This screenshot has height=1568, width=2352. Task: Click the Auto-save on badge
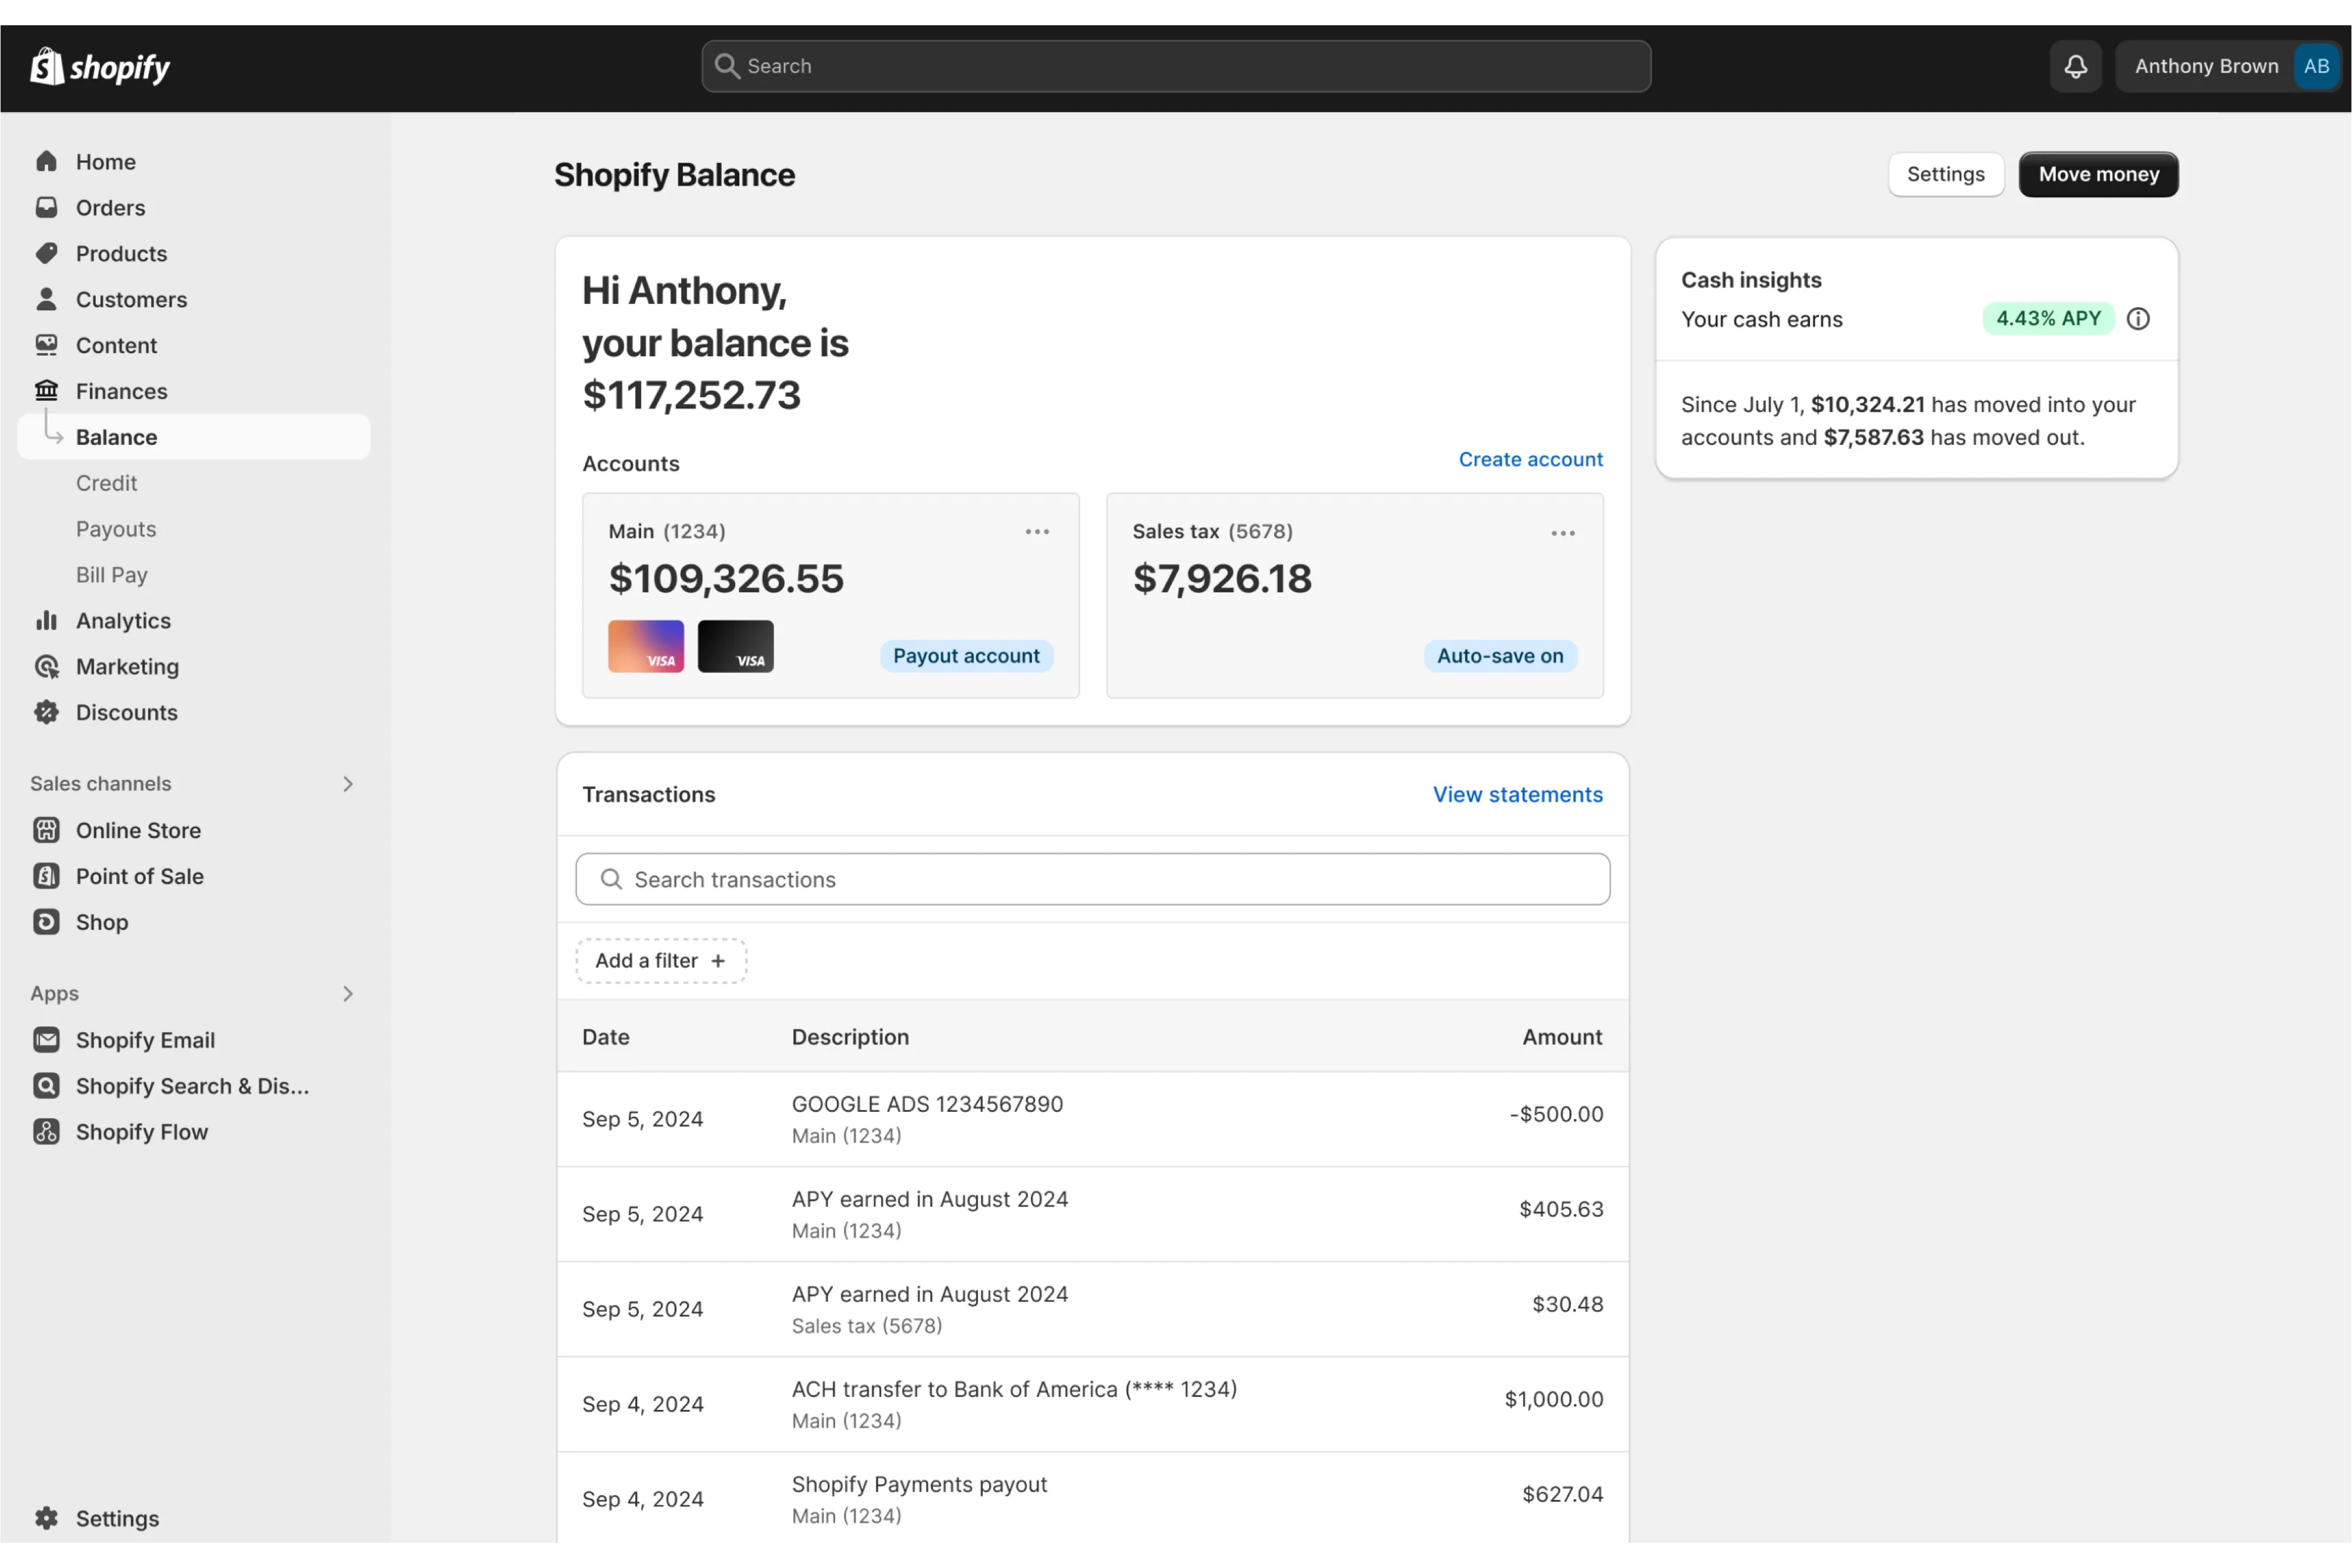pos(1500,657)
